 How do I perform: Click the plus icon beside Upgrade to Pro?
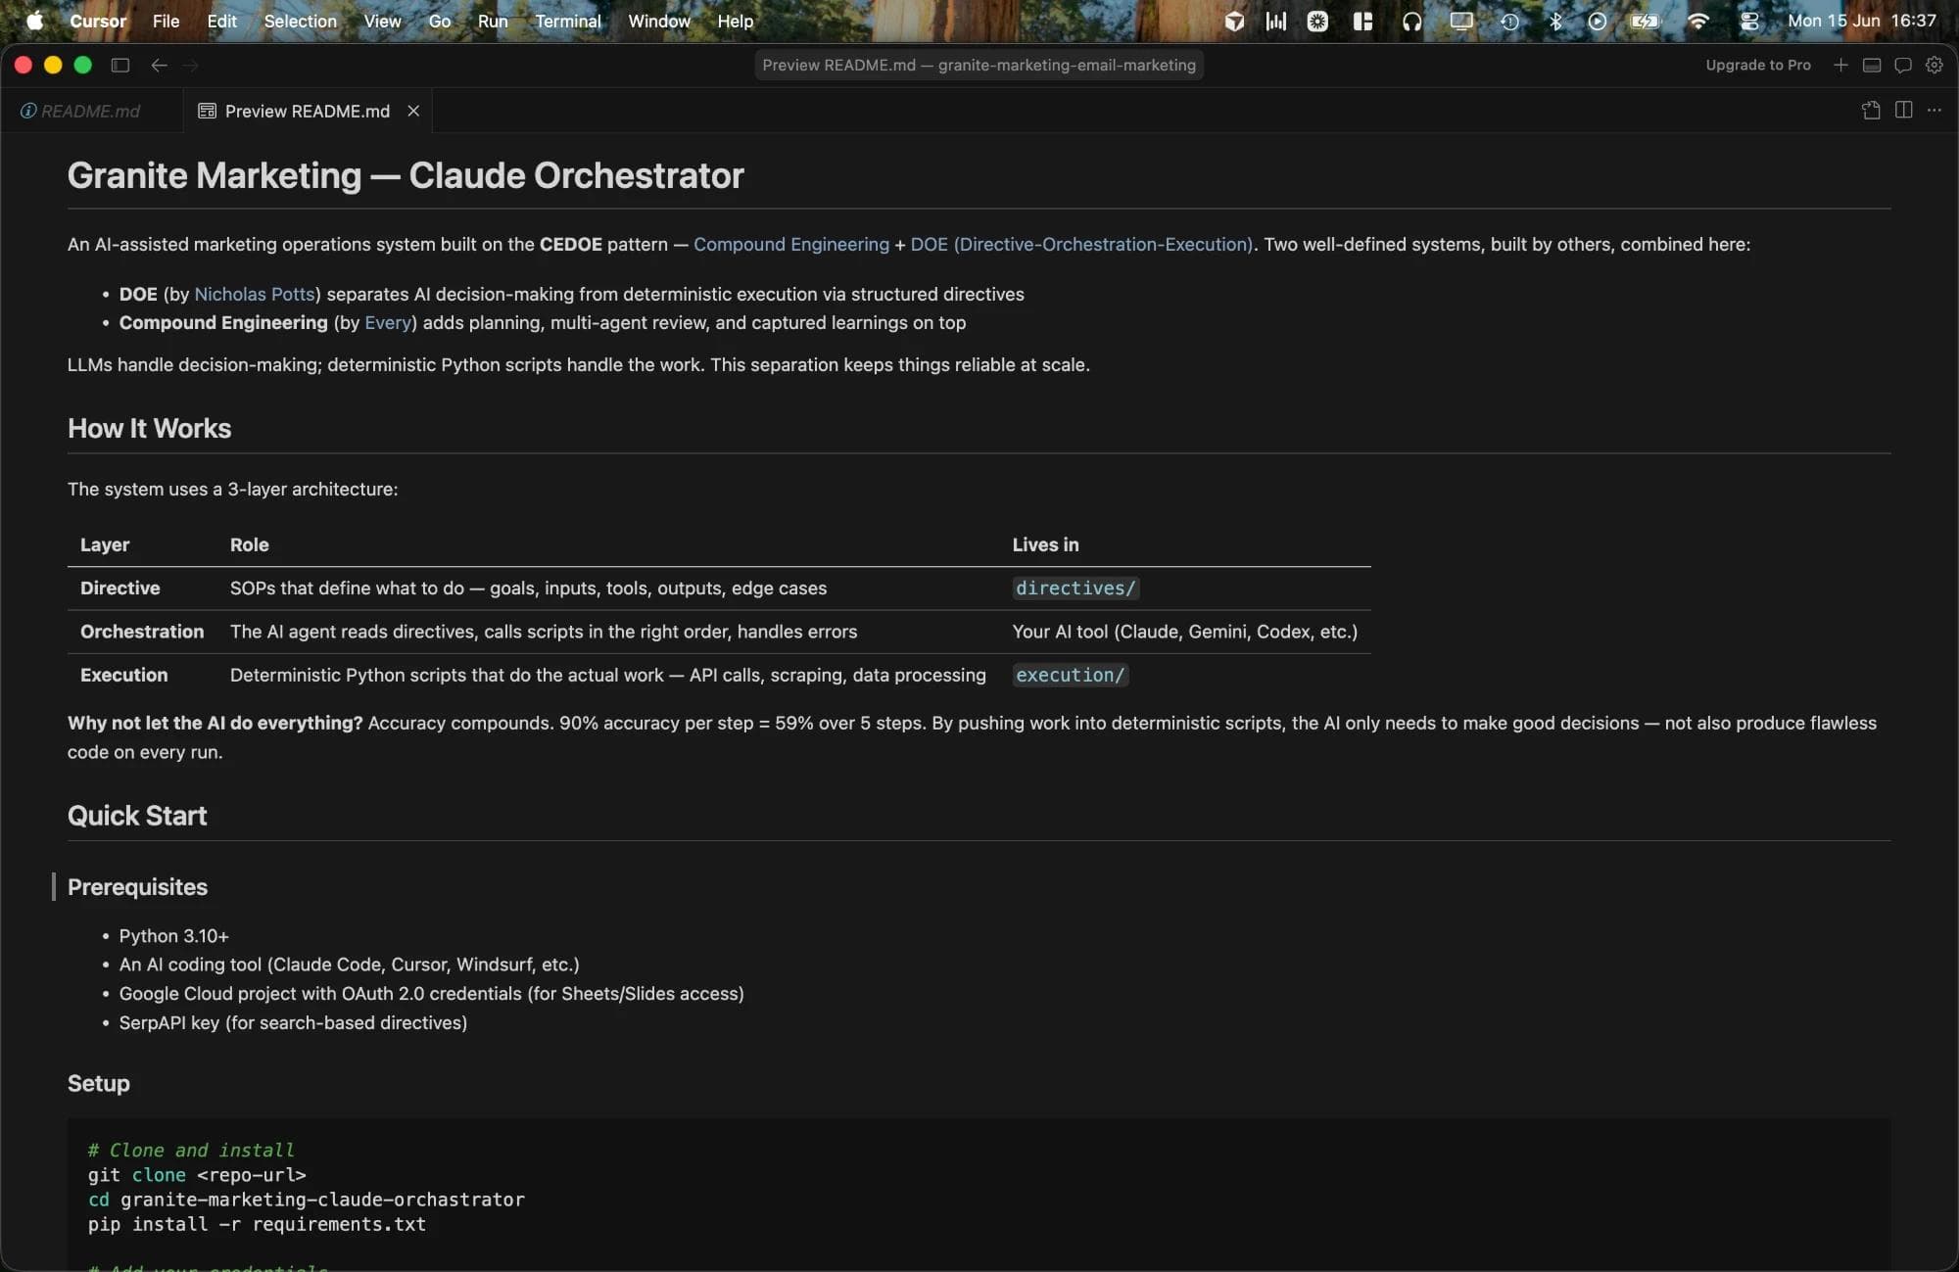click(1840, 65)
